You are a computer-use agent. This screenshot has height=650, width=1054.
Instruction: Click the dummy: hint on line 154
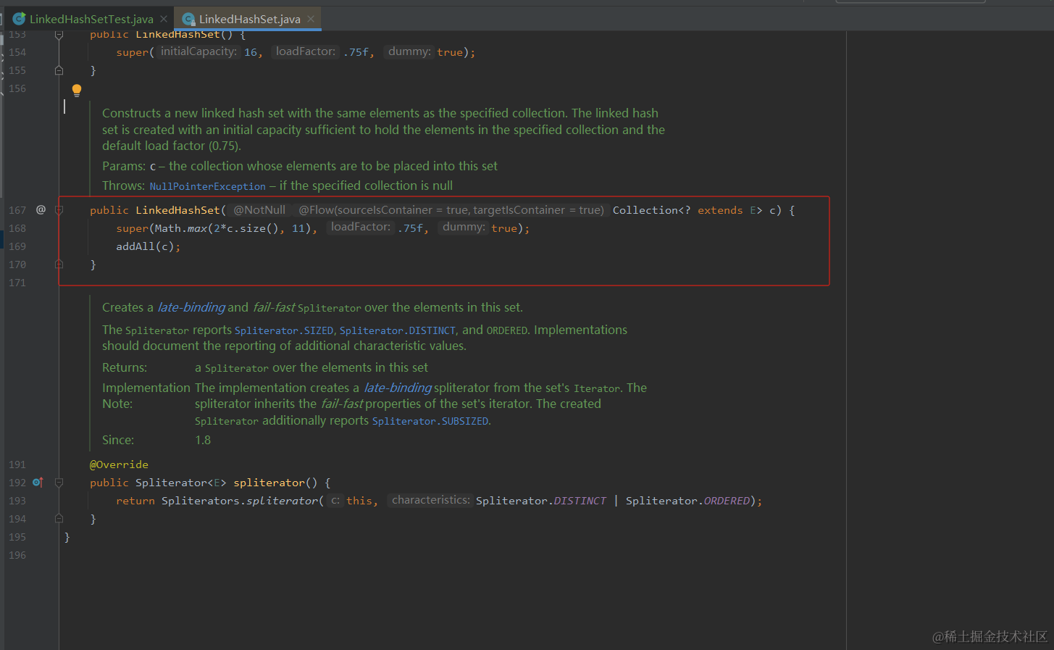pyautogui.click(x=409, y=51)
